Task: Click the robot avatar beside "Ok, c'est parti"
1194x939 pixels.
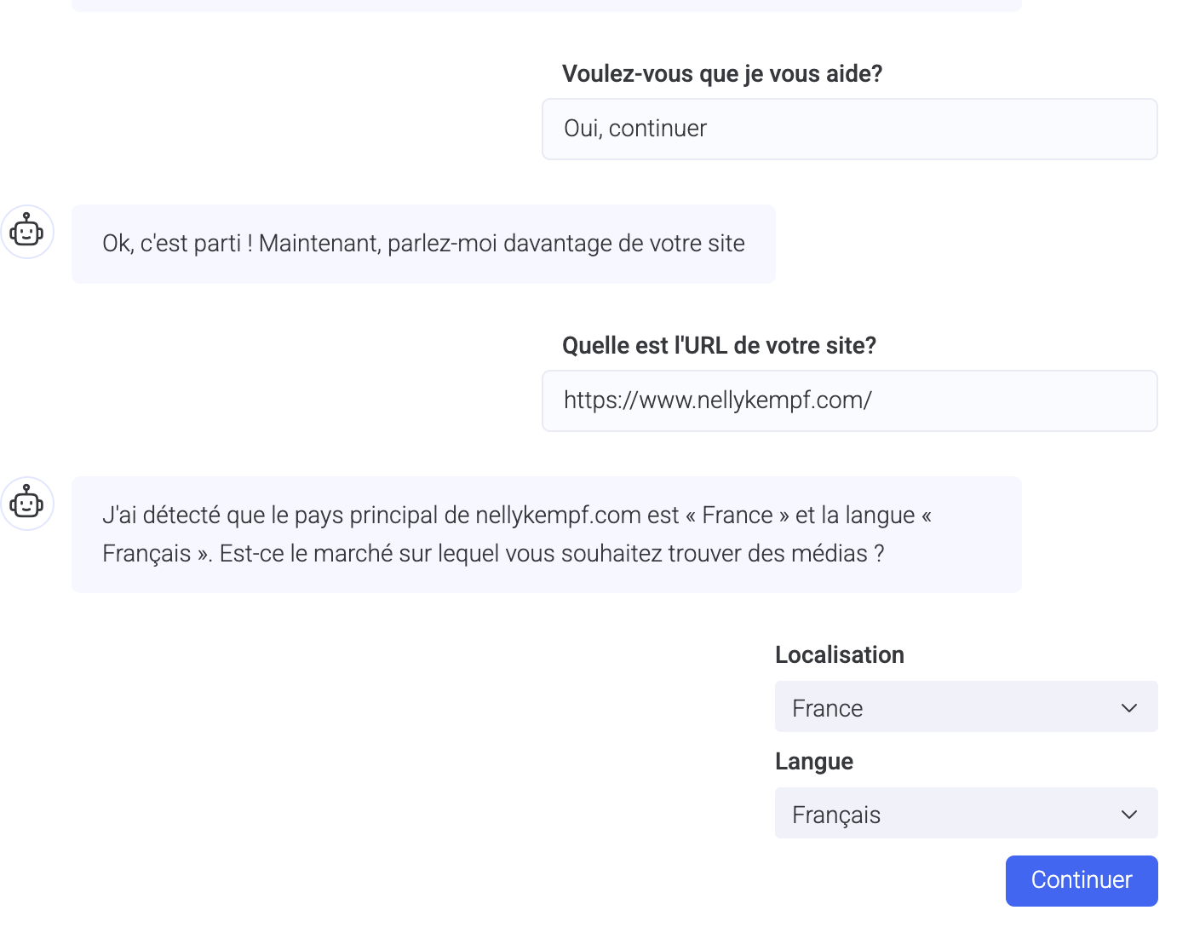Action: [27, 232]
